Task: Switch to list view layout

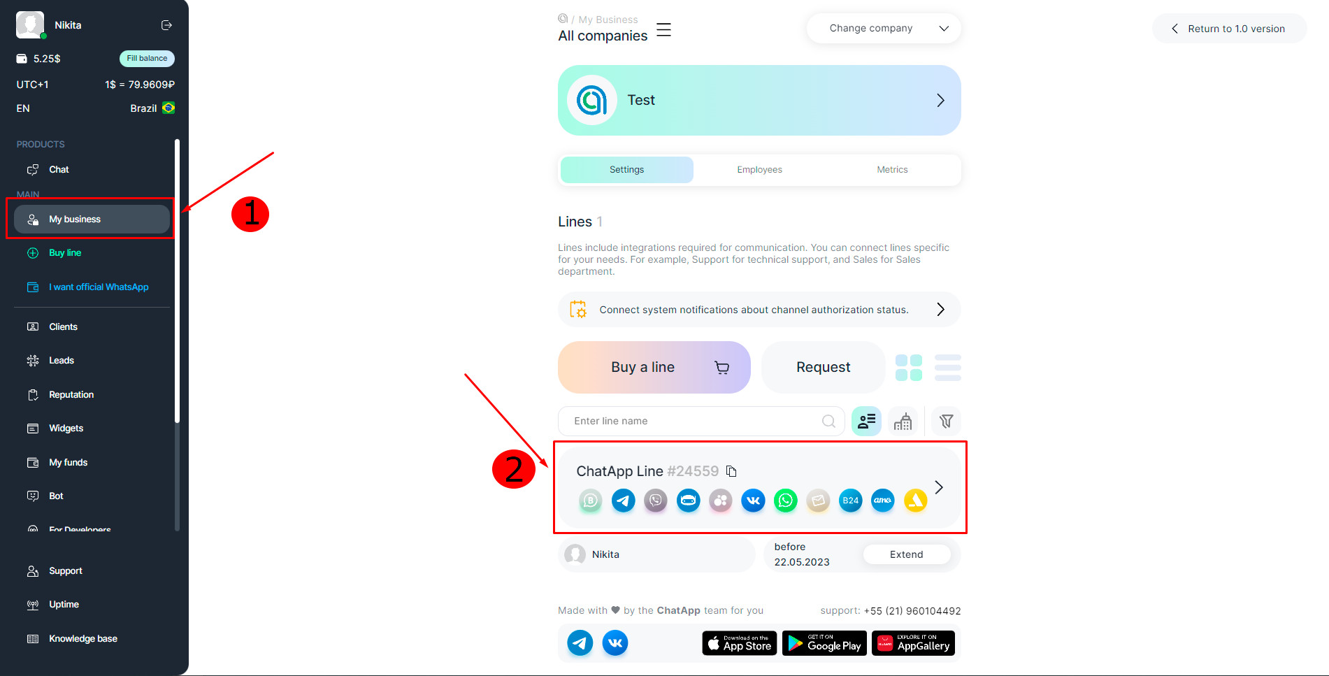Action: [948, 368]
